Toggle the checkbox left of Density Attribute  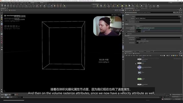tap(126, 20)
